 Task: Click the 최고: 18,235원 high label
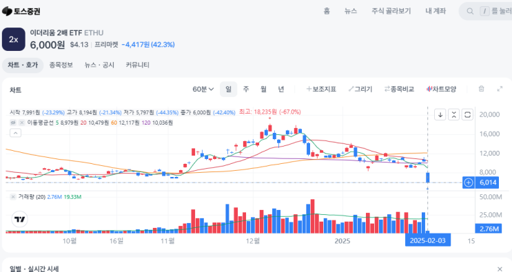click(x=269, y=112)
